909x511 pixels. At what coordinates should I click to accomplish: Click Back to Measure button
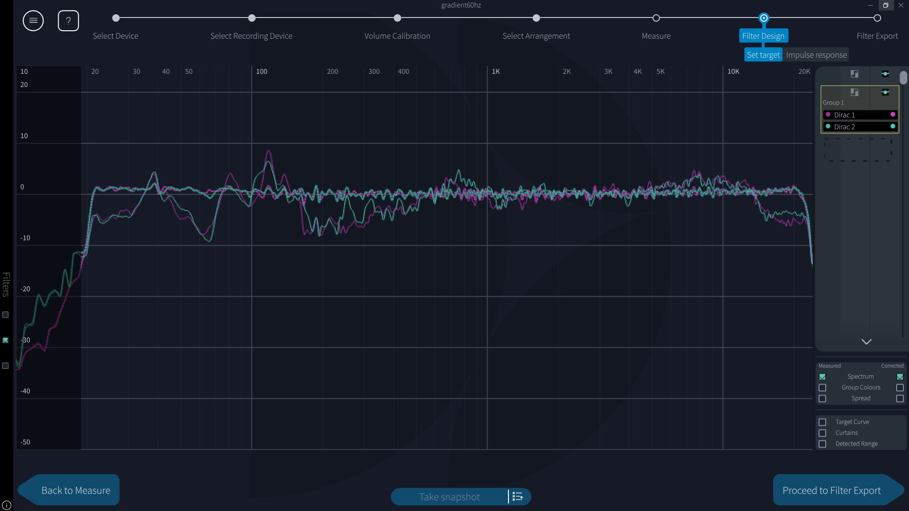tap(75, 490)
